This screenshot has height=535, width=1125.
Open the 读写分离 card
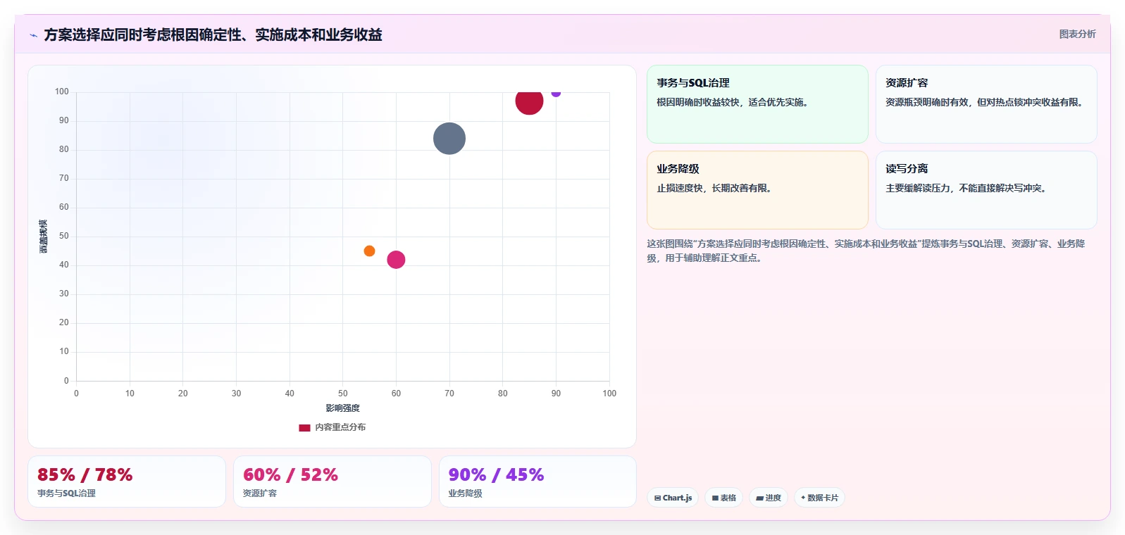[x=986, y=190]
